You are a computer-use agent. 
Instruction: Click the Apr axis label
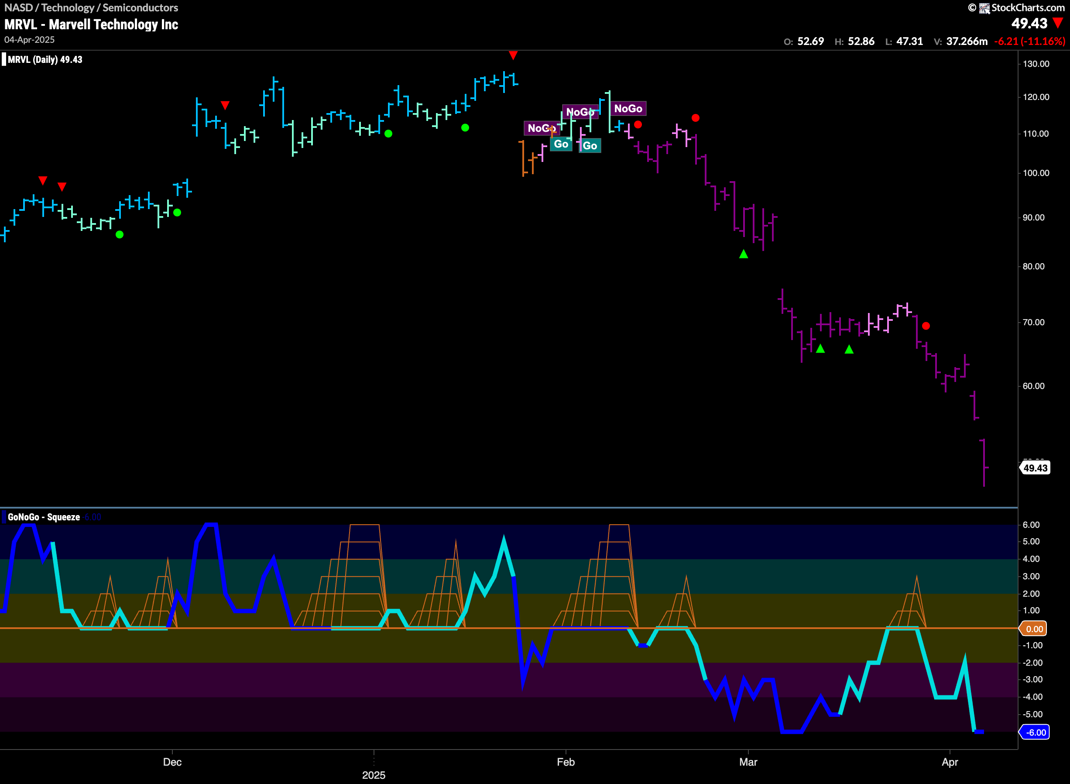pos(950,762)
